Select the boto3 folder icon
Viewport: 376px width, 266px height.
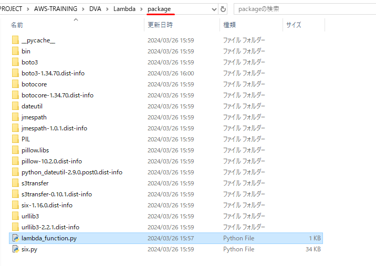pyautogui.click(x=15, y=62)
